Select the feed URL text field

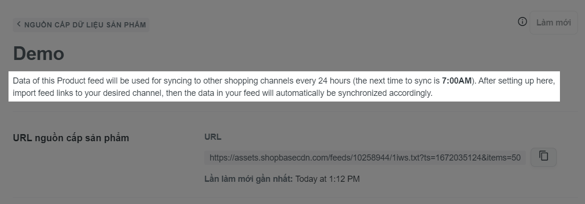[x=365, y=158]
